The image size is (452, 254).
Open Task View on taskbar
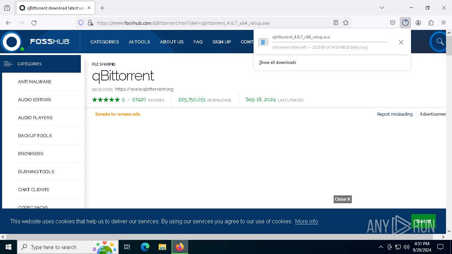pos(127,247)
